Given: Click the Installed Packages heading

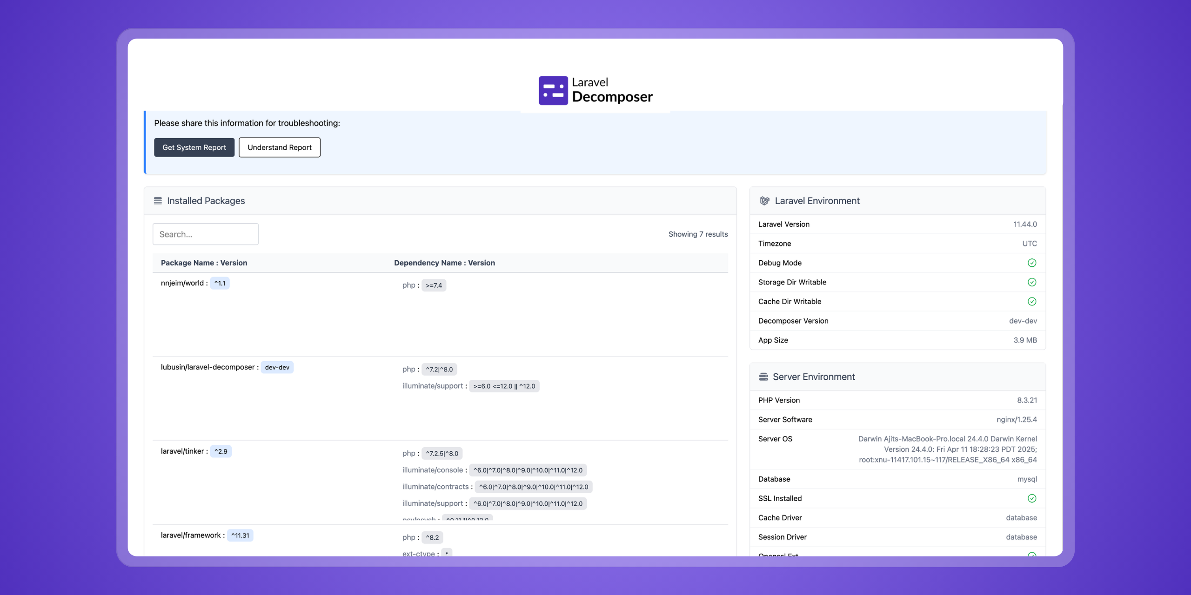Looking at the screenshot, I should click(x=206, y=201).
